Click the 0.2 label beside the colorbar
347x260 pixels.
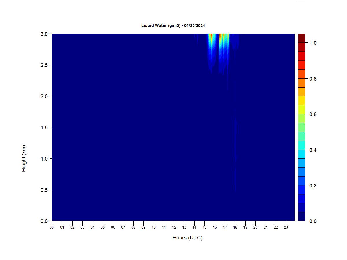point(313,185)
